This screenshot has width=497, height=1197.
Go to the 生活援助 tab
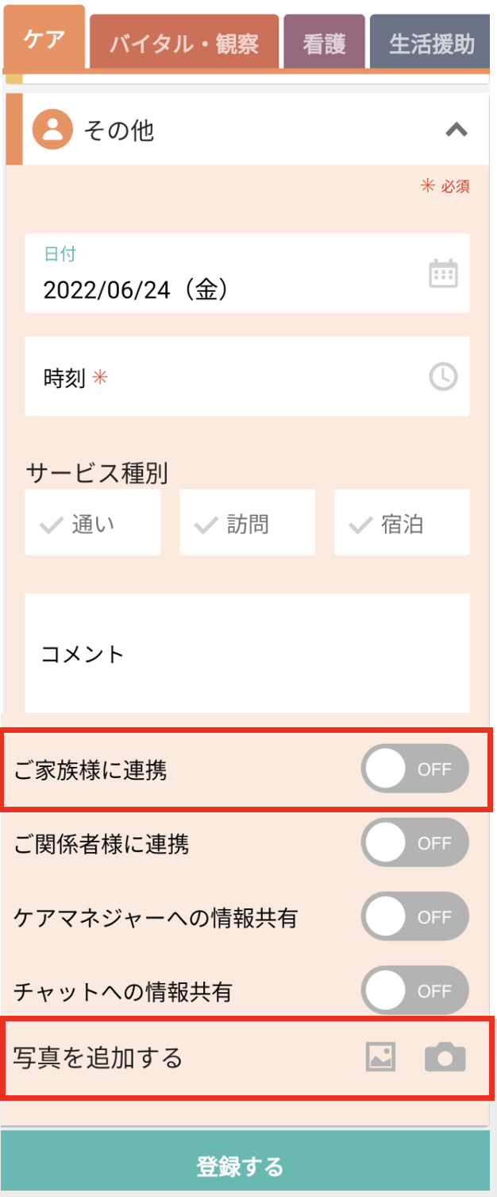pyautogui.click(x=432, y=43)
